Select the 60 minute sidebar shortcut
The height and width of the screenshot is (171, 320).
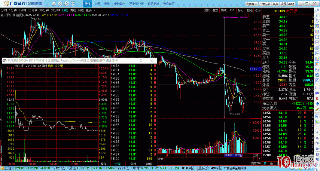pyautogui.click(x=317, y=148)
